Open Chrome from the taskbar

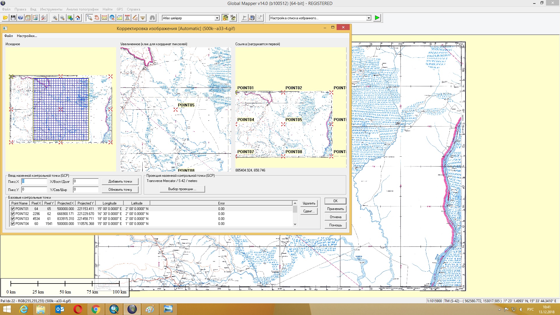(96, 309)
